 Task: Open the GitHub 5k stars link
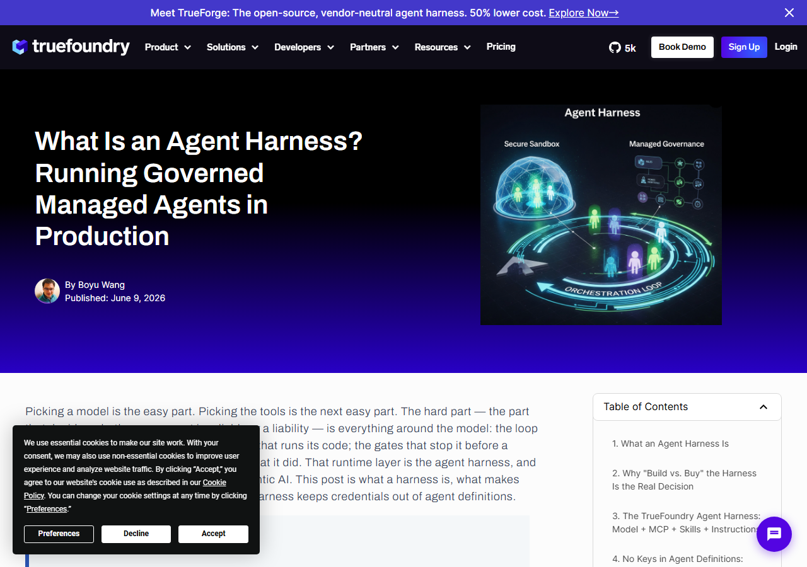(x=622, y=47)
